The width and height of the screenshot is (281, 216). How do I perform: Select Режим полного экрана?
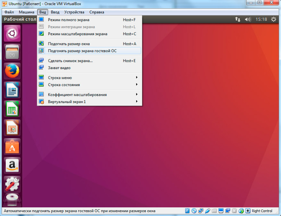(89, 20)
